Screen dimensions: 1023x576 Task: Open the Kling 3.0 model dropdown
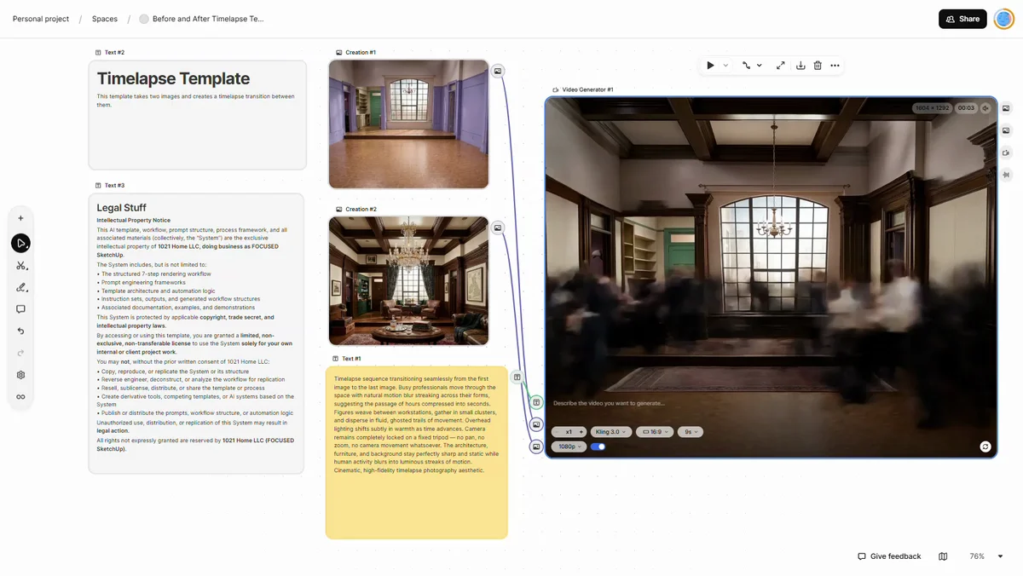pos(610,432)
